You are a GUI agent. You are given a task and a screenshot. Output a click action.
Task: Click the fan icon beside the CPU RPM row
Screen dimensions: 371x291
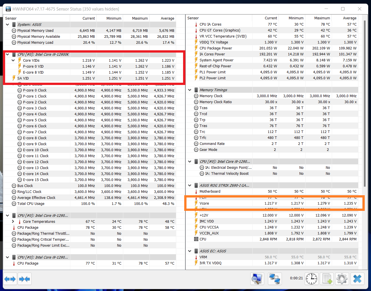point(196,239)
